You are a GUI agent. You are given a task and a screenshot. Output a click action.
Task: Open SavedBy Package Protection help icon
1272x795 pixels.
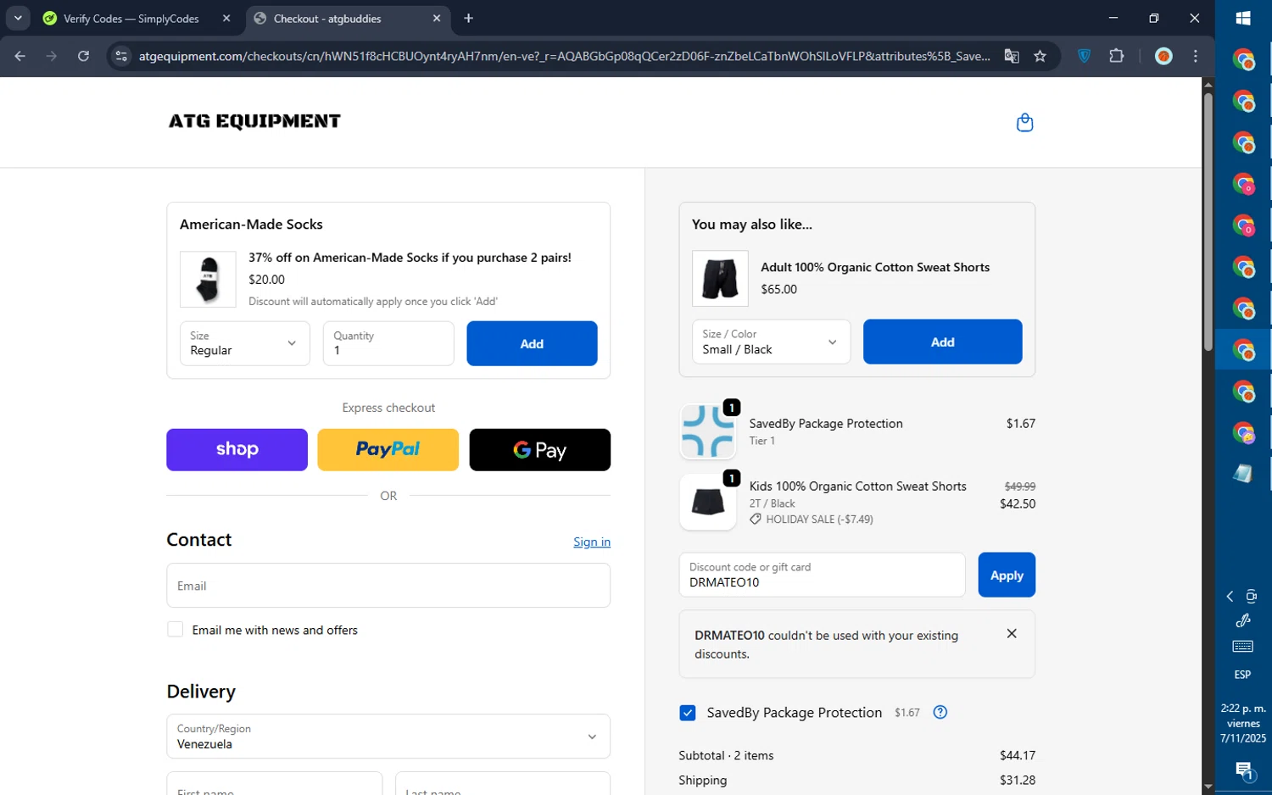[940, 712]
